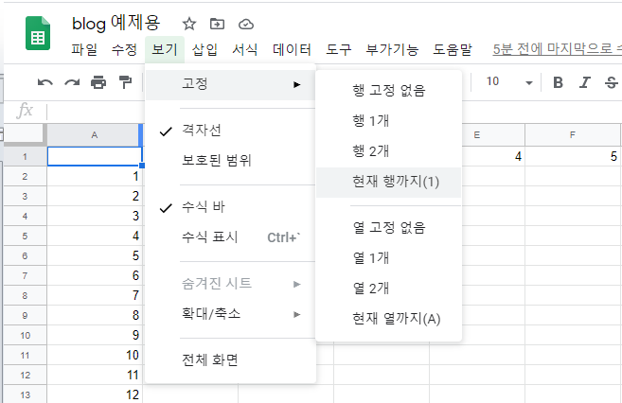Toggle italic formatting
Viewport: 622px width, 403px height.
point(584,82)
